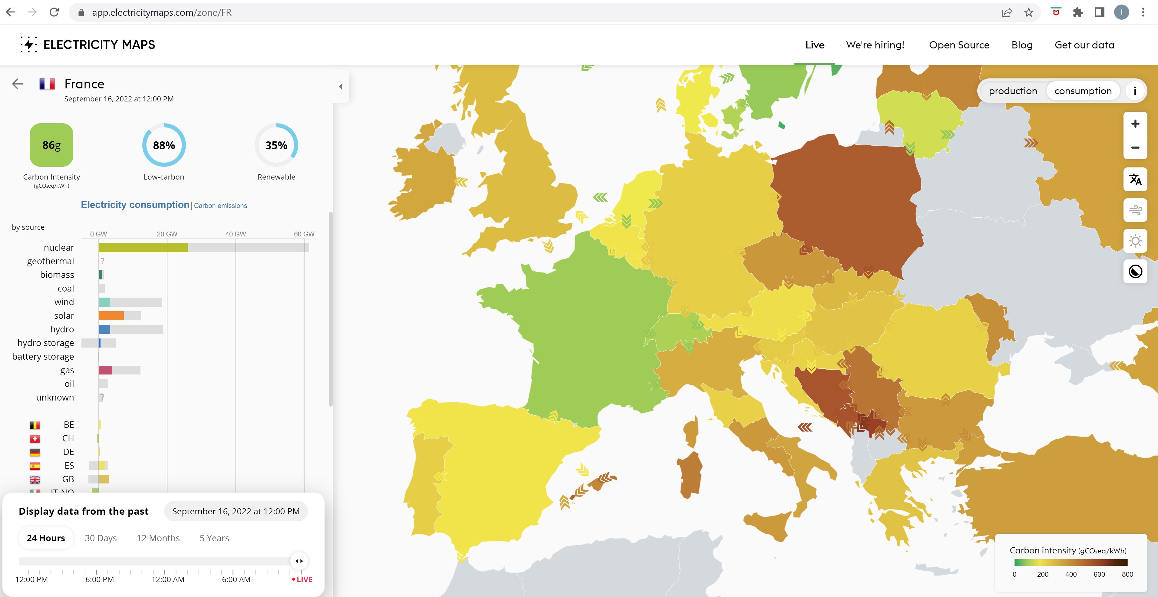Switch map to consumption mode

click(x=1083, y=91)
